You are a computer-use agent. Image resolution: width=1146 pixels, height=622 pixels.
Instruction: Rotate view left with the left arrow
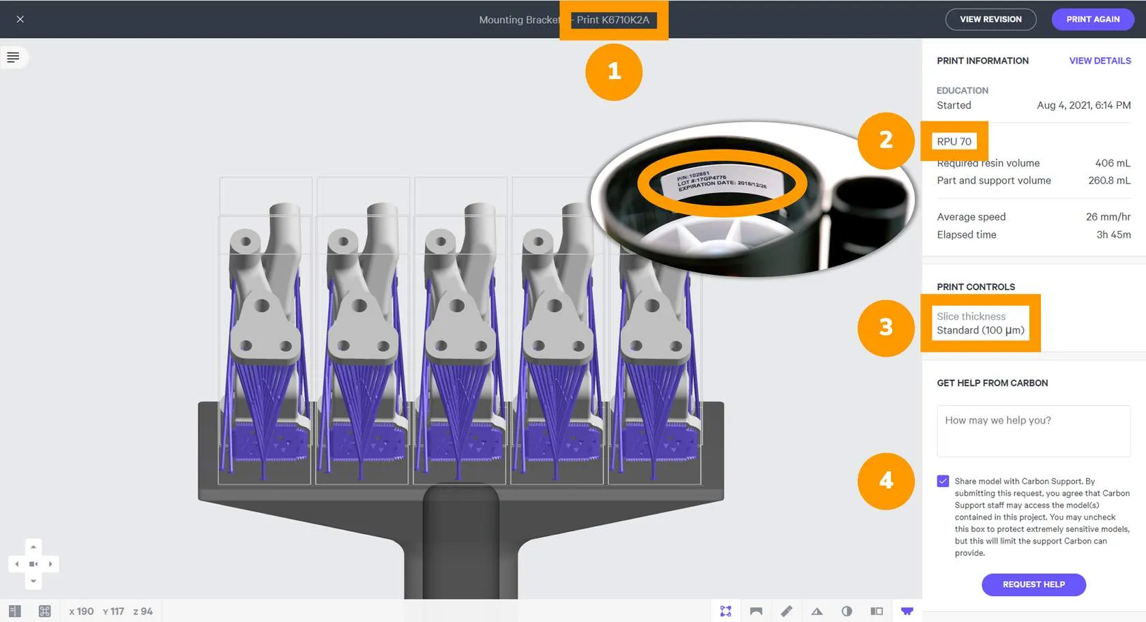pyautogui.click(x=16, y=564)
